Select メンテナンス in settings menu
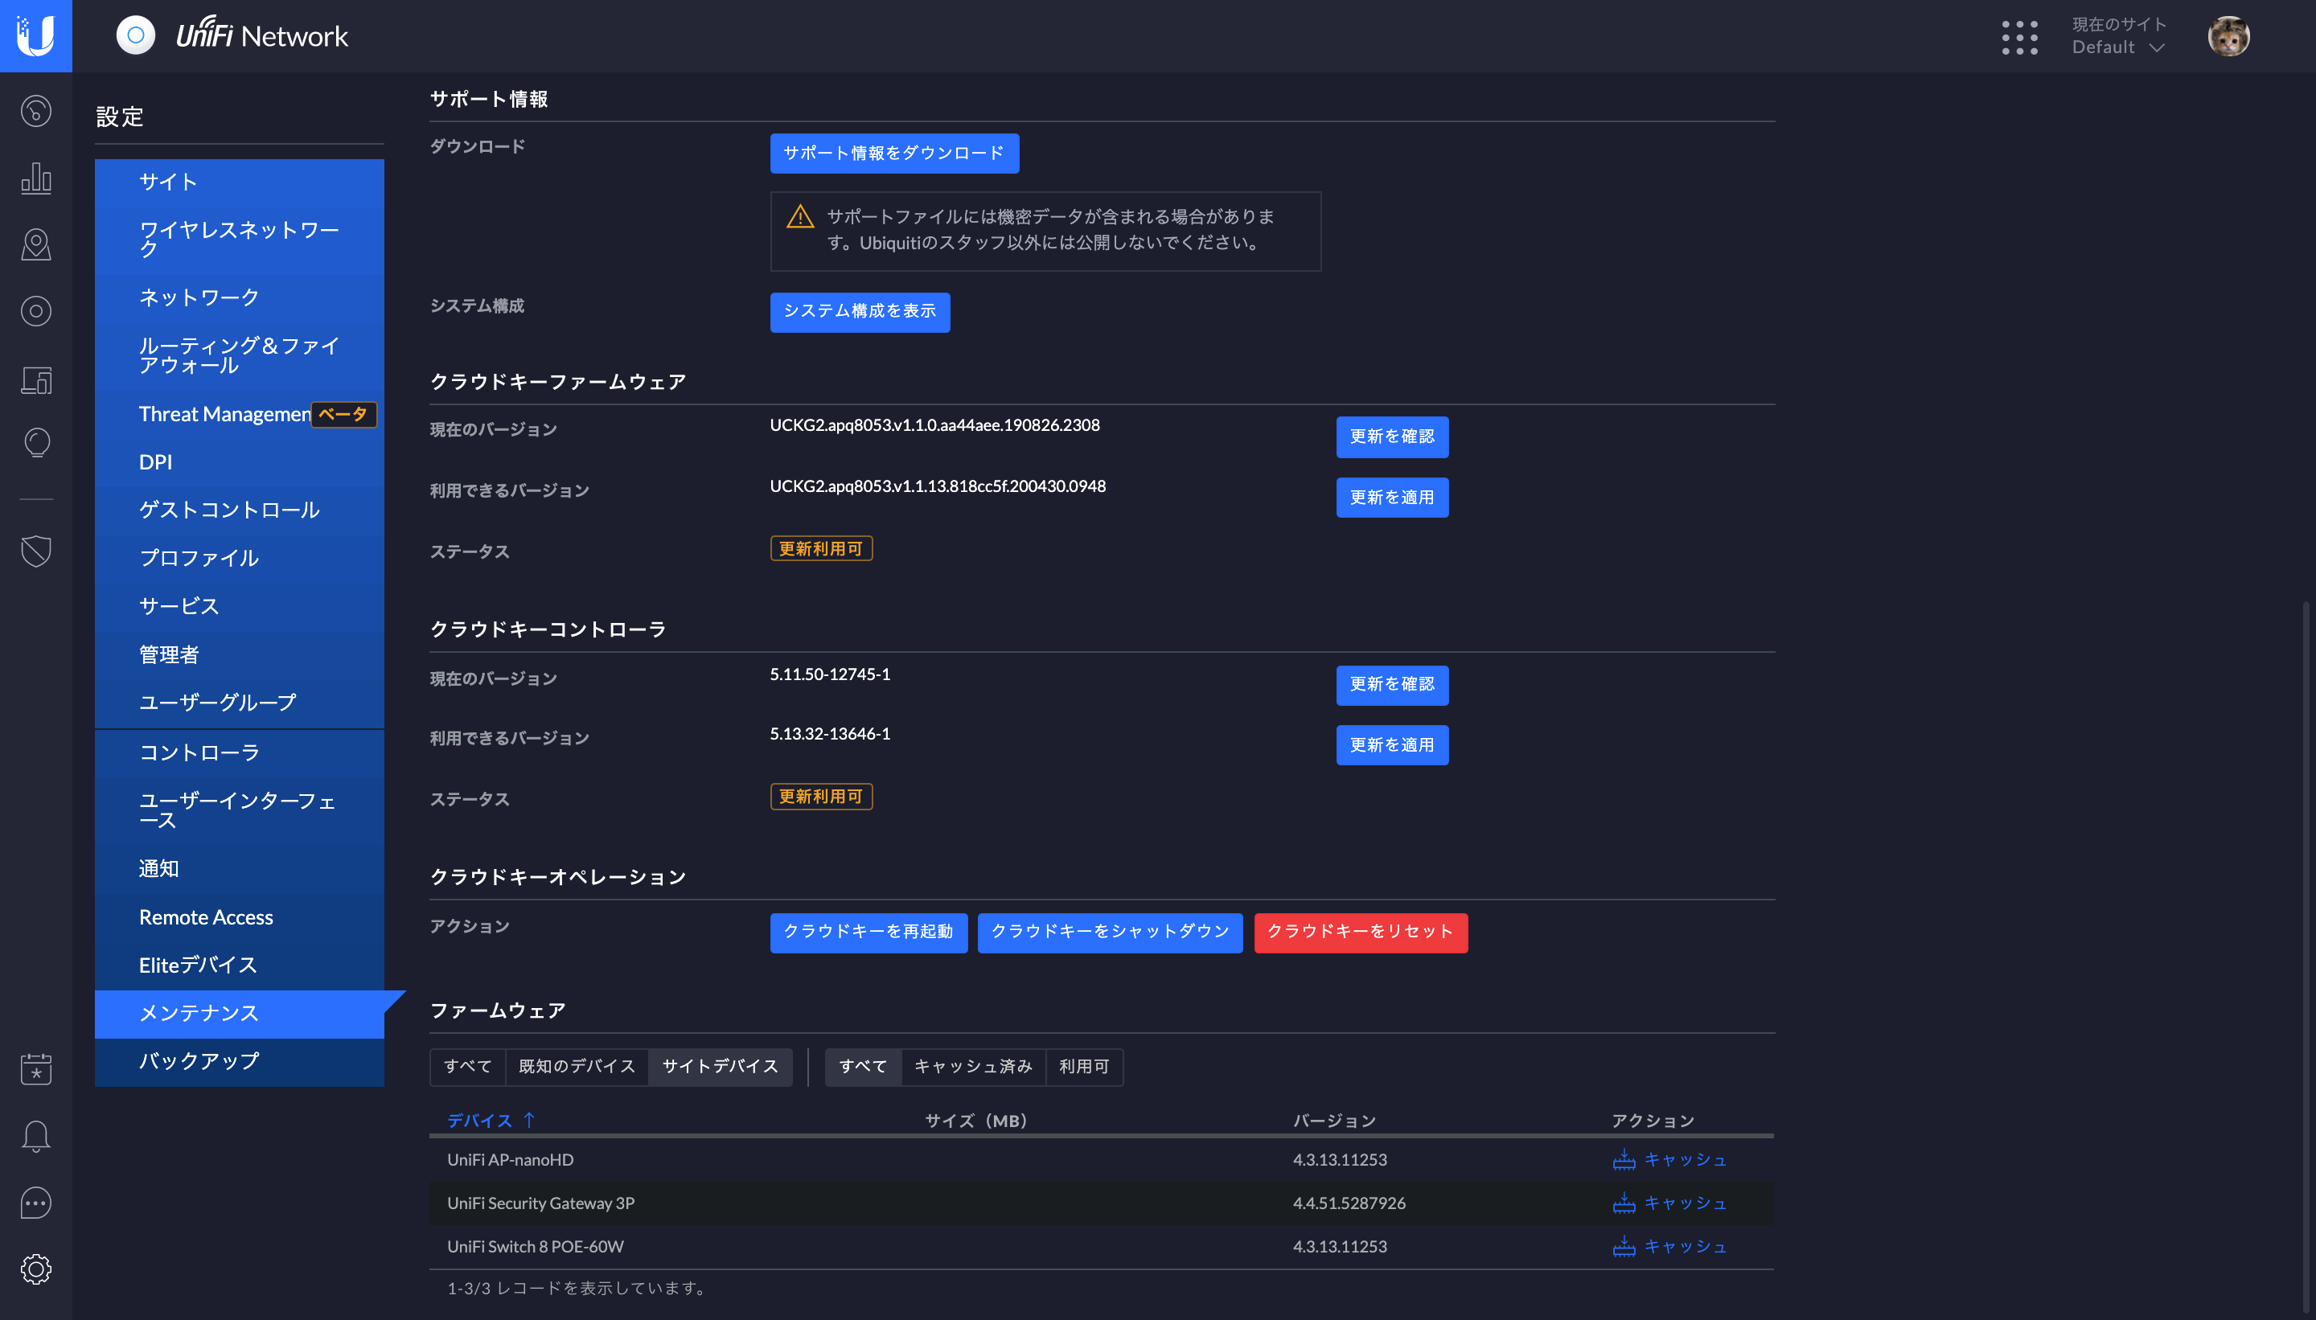The height and width of the screenshot is (1320, 2316). point(240,1014)
